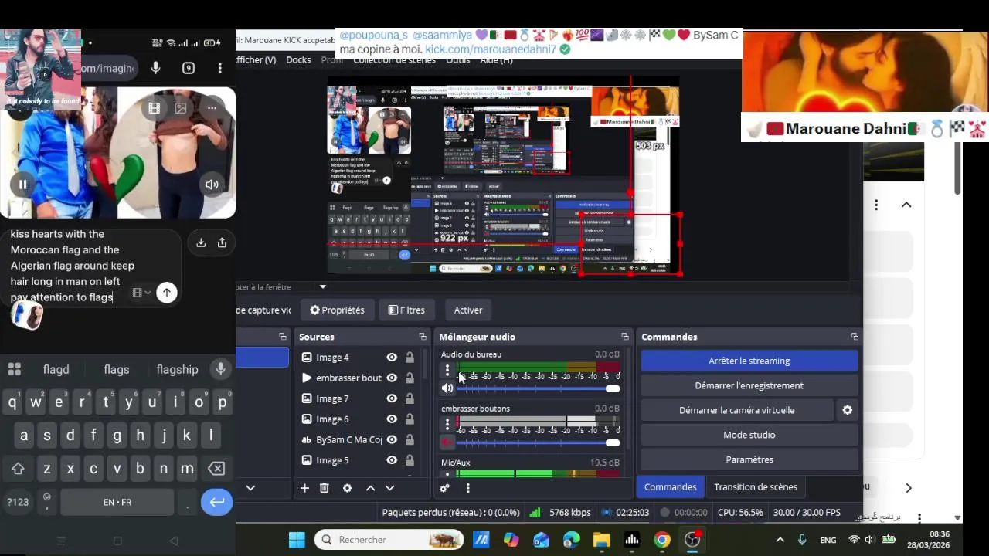This screenshot has width=989, height=556.
Task: Hide the embrasser bout source
Action: [392, 378]
